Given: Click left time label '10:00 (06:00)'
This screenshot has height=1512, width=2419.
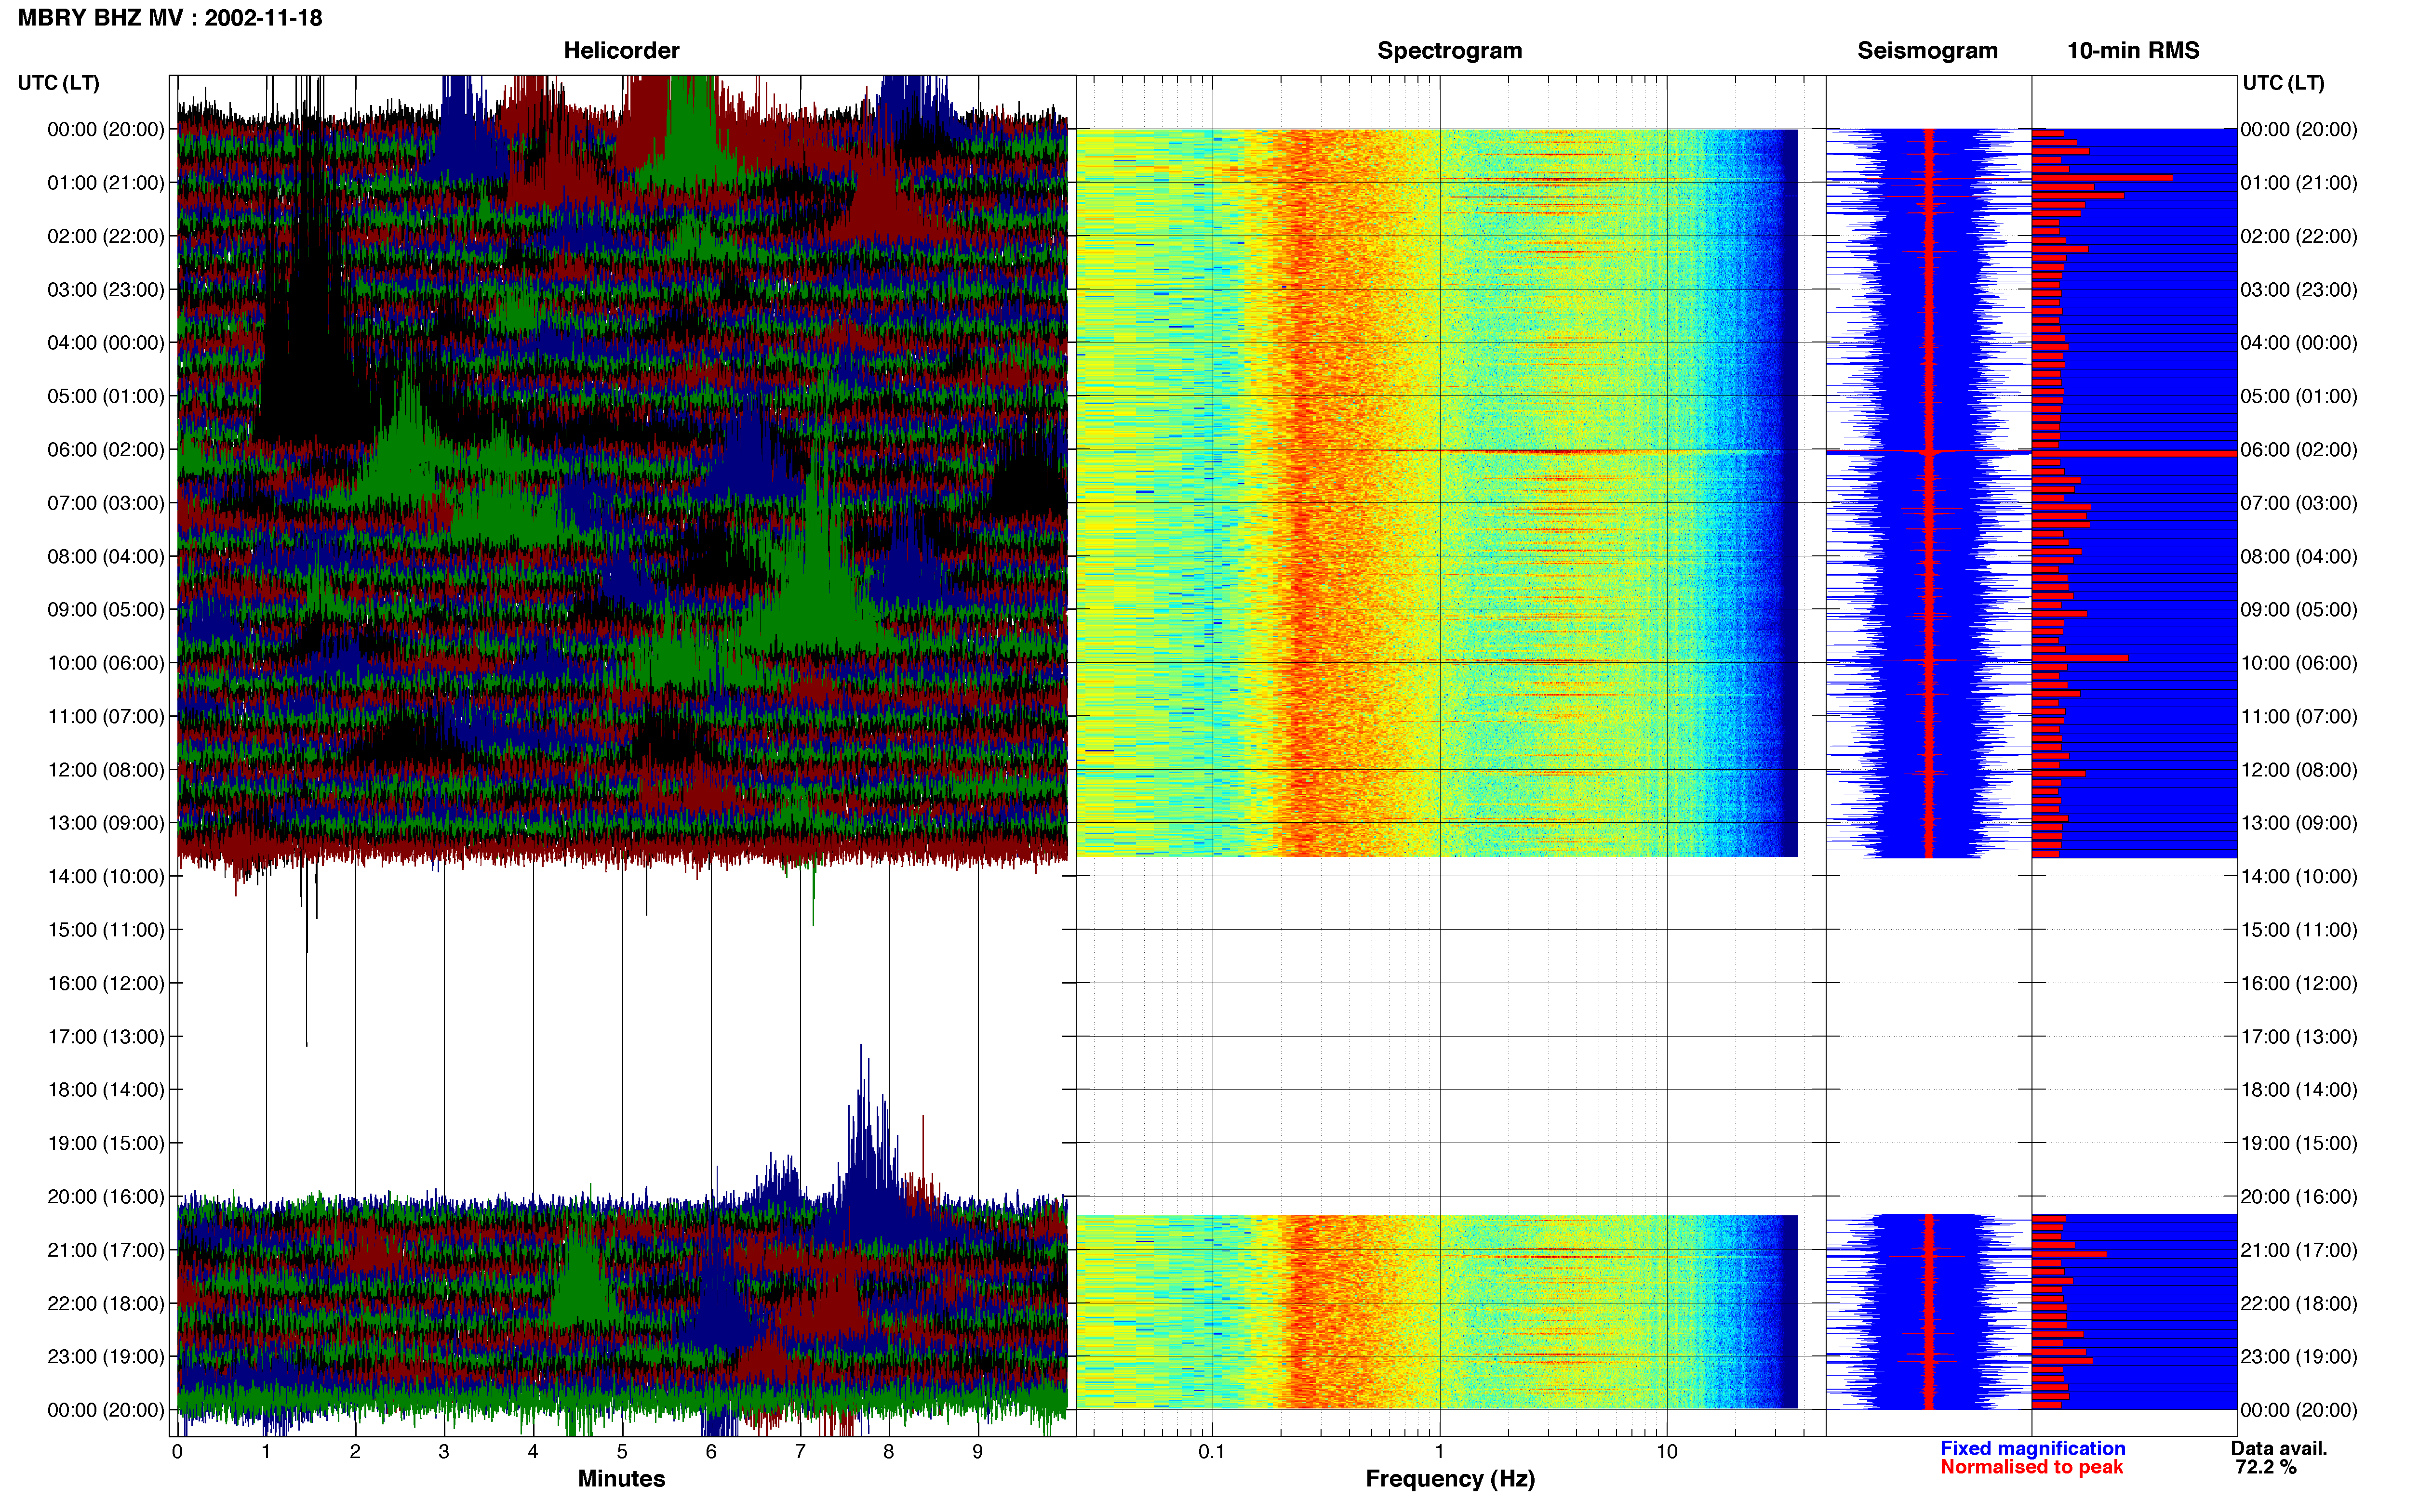Looking at the screenshot, I should [x=106, y=663].
